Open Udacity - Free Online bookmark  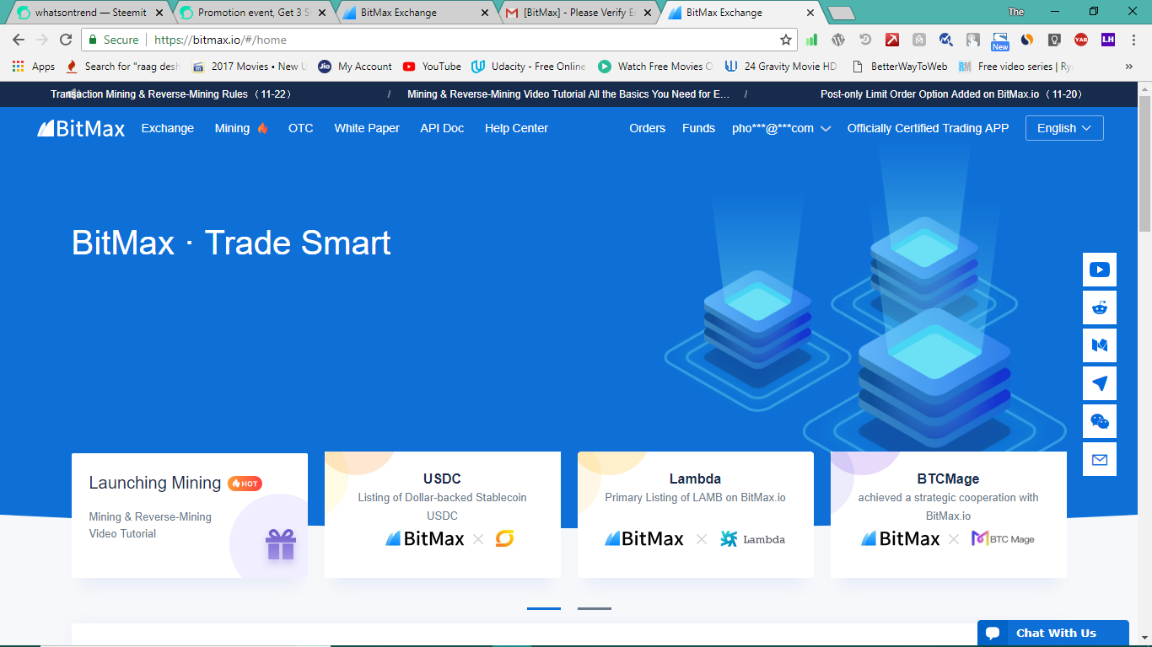point(529,67)
